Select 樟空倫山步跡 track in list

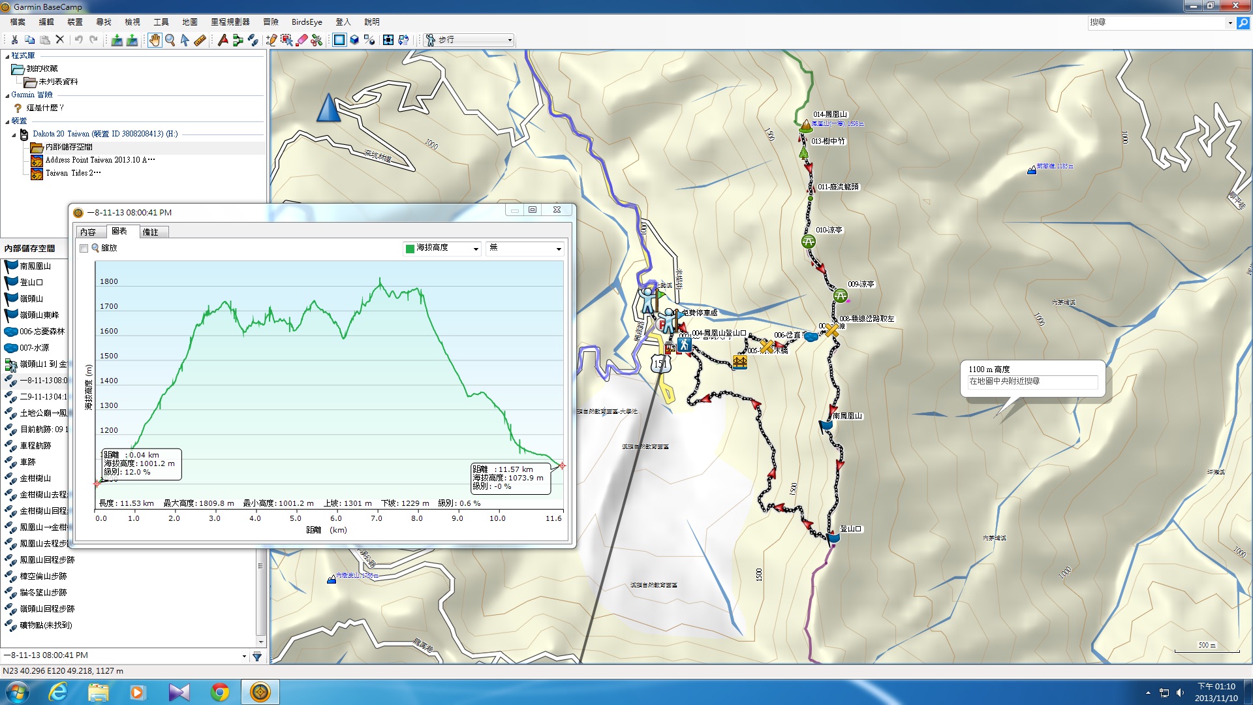43,576
